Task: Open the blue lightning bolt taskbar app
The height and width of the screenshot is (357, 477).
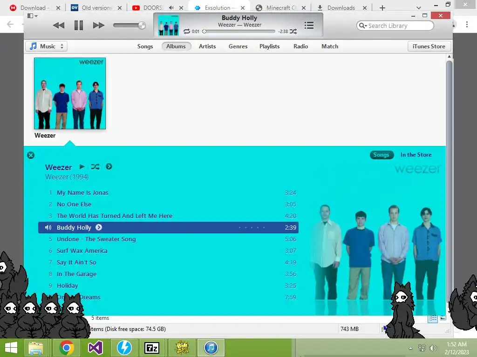Action: (124, 348)
